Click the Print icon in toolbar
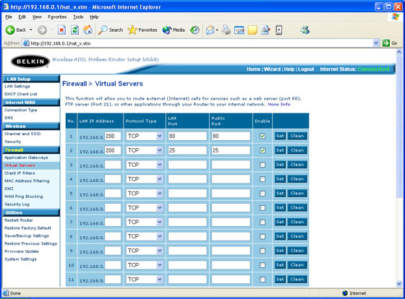 tap(226, 30)
